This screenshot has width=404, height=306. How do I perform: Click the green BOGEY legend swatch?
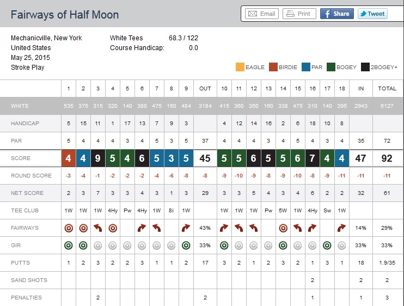[x=332, y=68]
